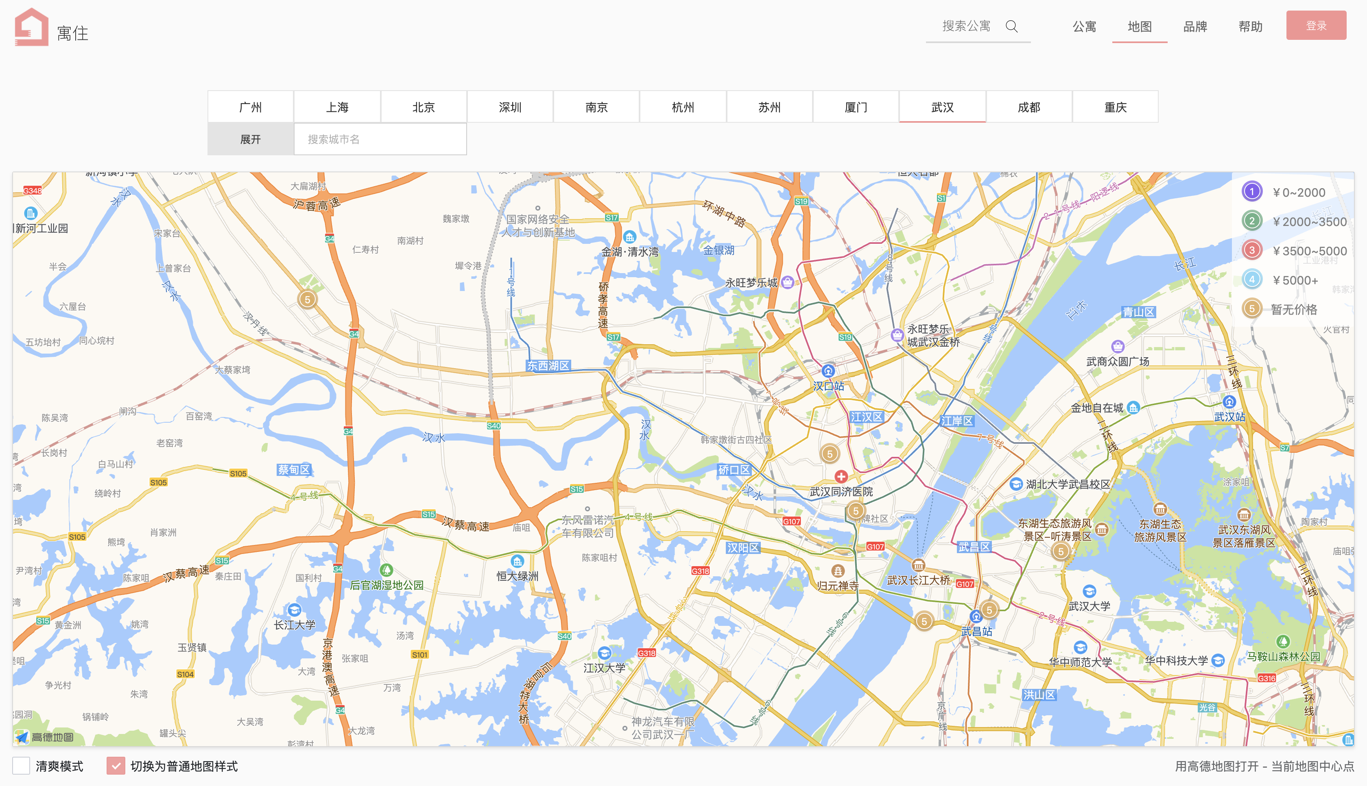Image resolution: width=1367 pixels, height=786 pixels.
Task: Click the 寓住 house logo
Action: tap(31, 27)
